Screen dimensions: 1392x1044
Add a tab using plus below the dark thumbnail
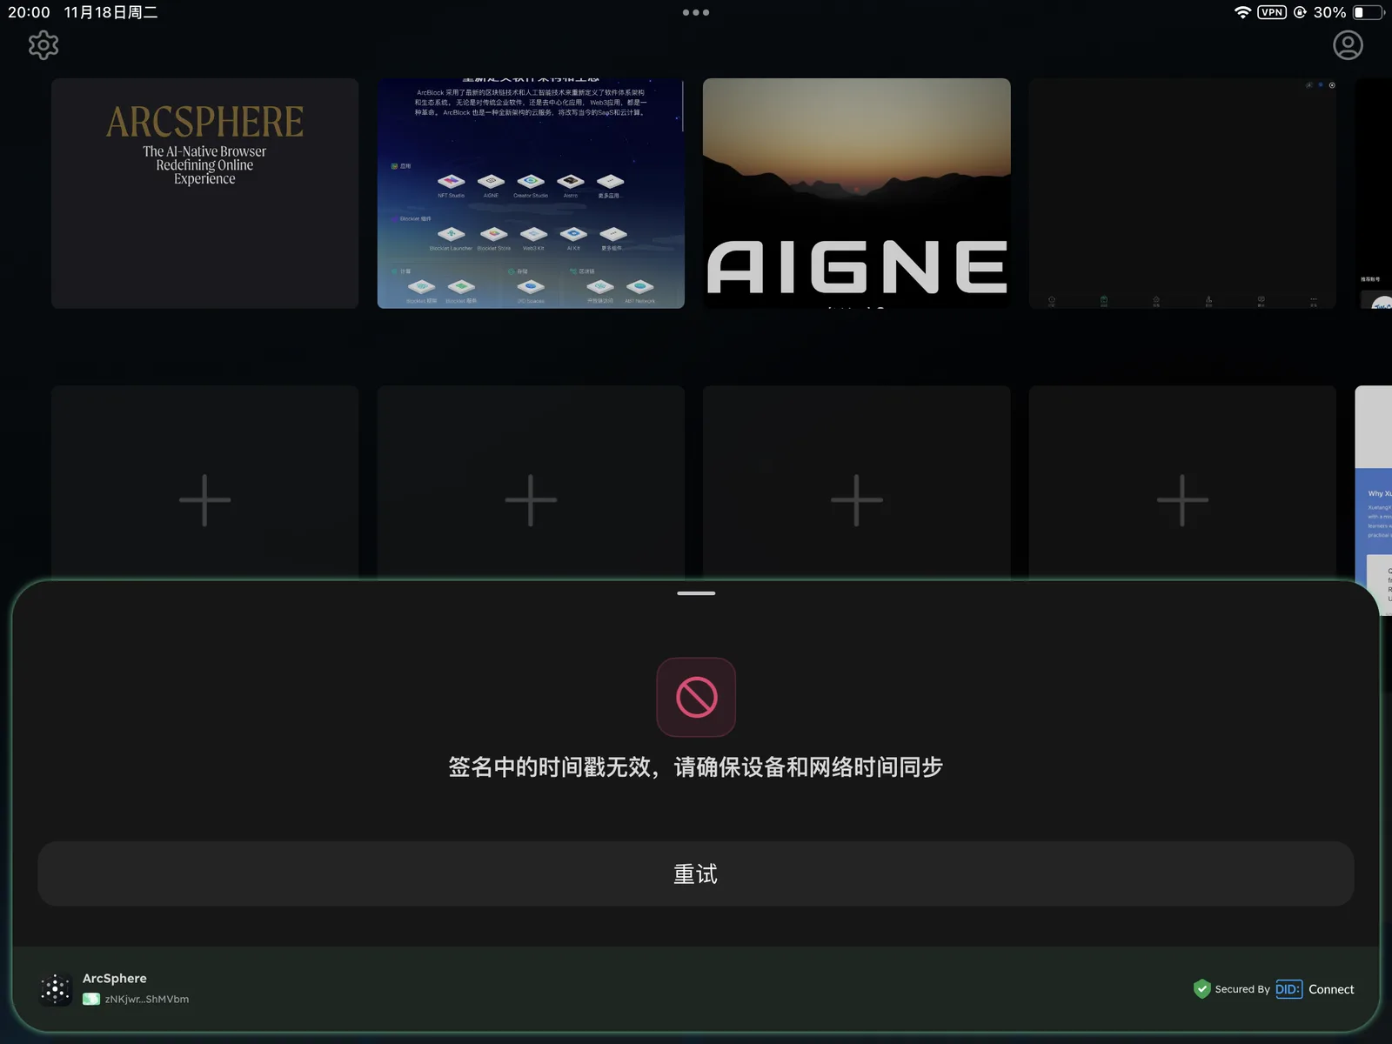[x=1182, y=500]
